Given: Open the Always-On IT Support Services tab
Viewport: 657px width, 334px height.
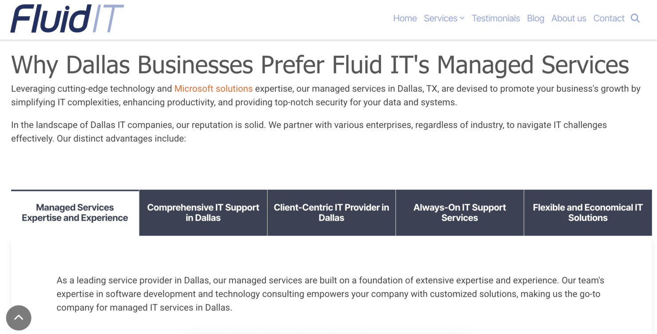Looking at the screenshot, I should pos(459,213).
